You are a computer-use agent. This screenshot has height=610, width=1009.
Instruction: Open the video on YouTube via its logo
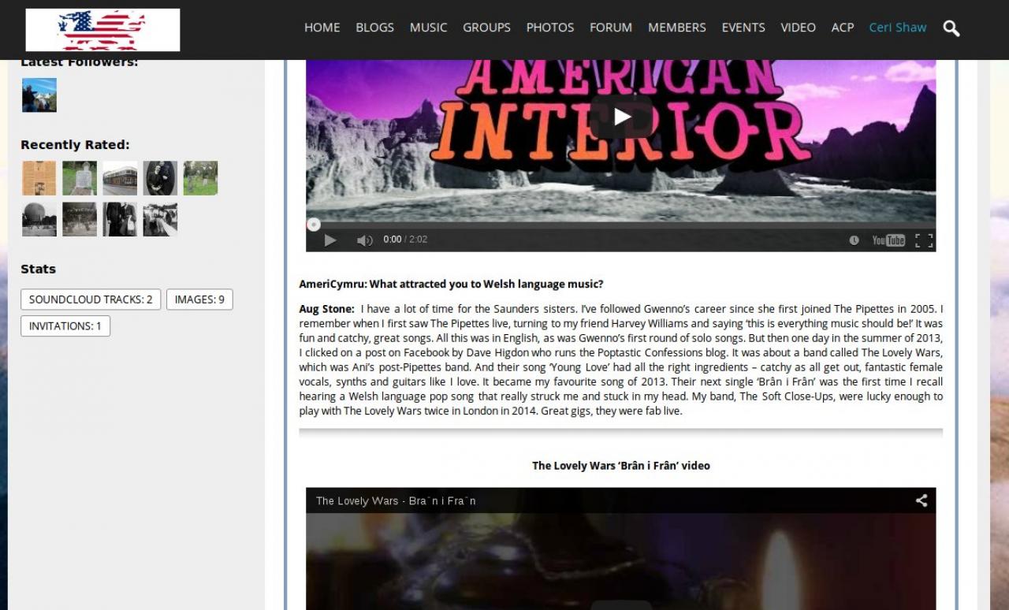(888, 240)
